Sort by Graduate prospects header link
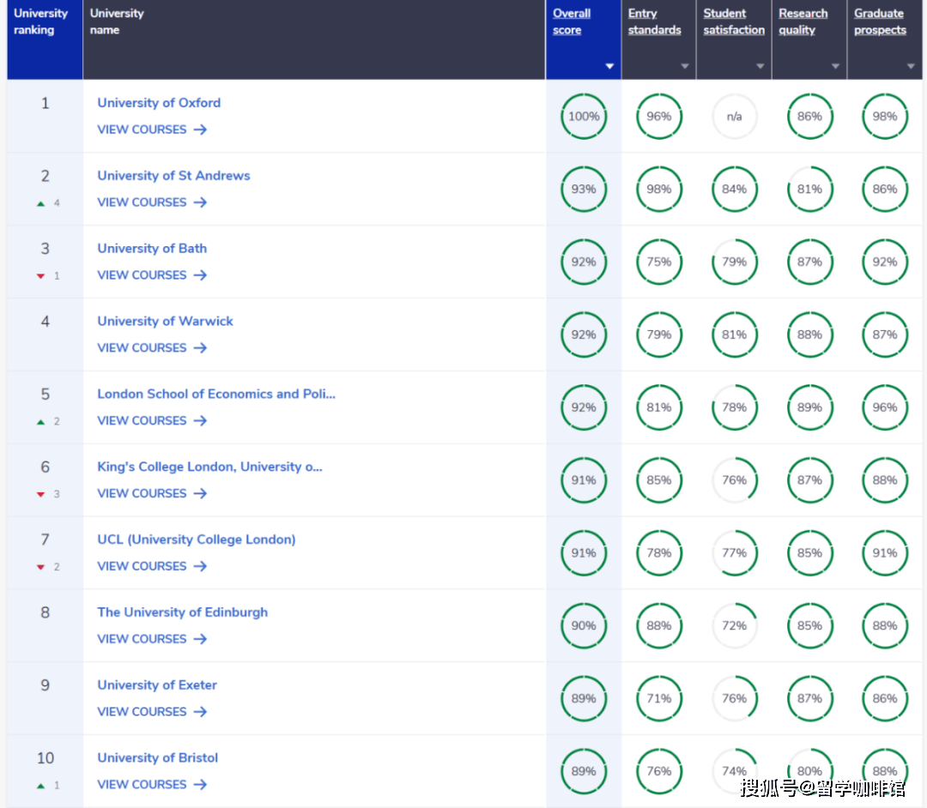The image size is (927, 808). tap(880, 21)
